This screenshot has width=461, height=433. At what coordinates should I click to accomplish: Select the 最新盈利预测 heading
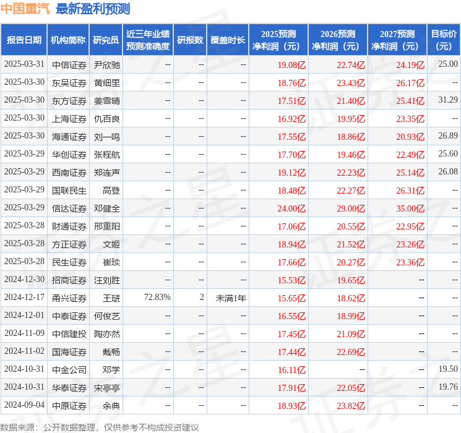coord(93,9)
